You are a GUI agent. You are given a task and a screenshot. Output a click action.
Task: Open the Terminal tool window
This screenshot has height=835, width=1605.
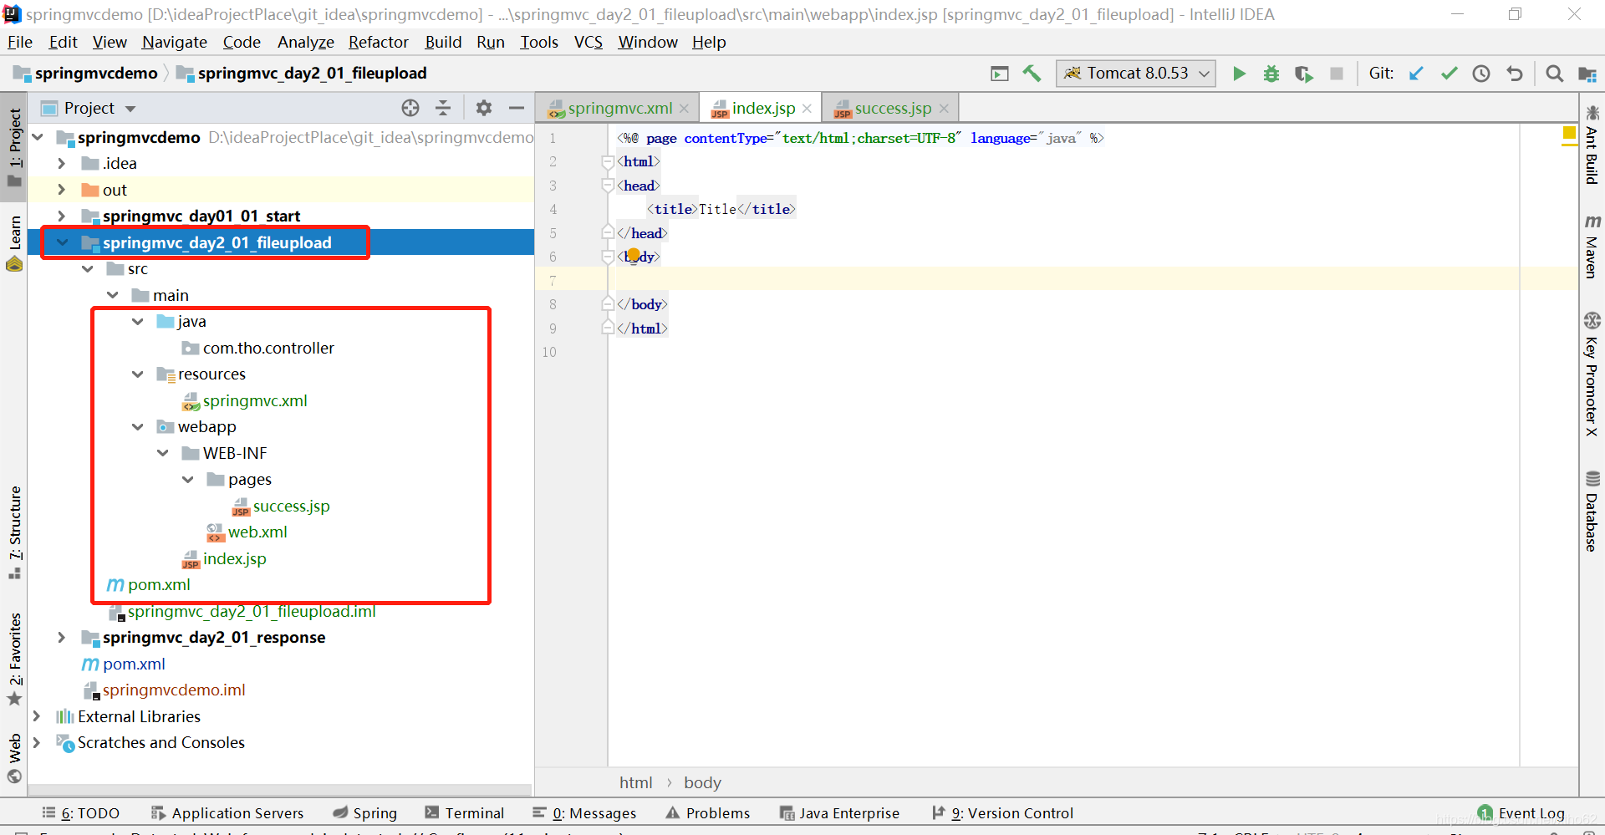click(465, 812)
